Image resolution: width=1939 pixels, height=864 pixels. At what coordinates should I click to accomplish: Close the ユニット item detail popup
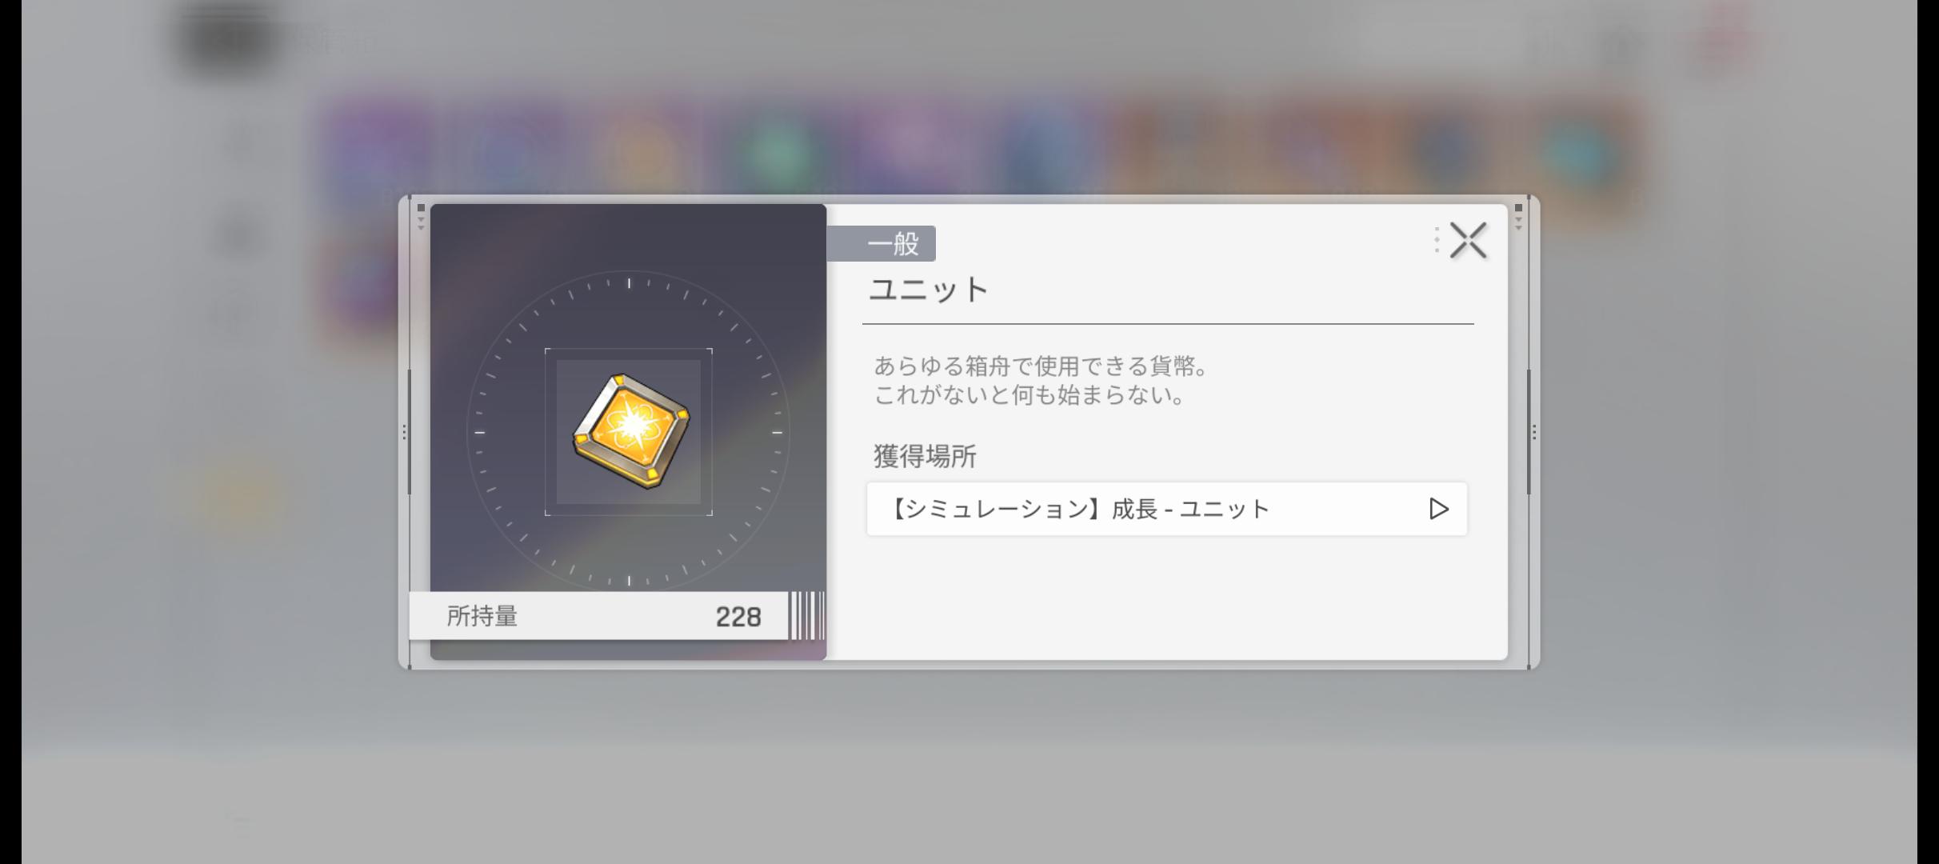(1468, 241)
